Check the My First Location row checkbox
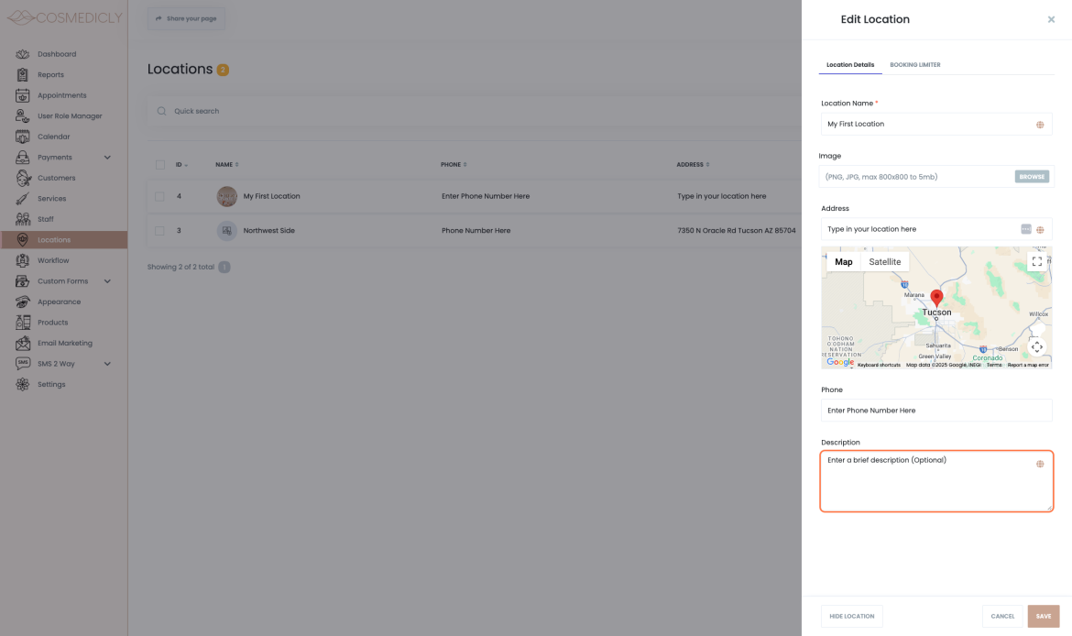 coord(159,196)
